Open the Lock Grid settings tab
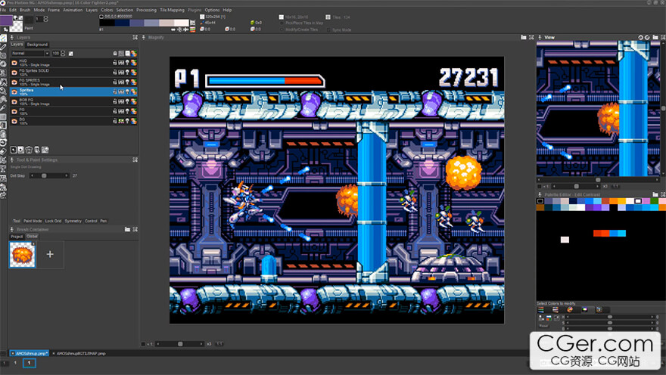 [x=53, y=221]
